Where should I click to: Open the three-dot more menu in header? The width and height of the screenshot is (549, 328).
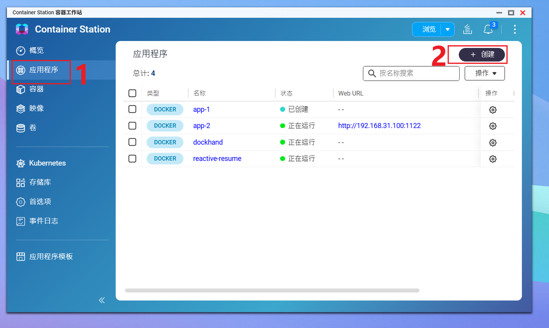(515, 29)
